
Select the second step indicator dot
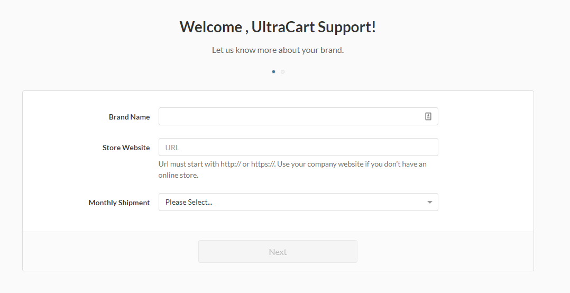282,71
